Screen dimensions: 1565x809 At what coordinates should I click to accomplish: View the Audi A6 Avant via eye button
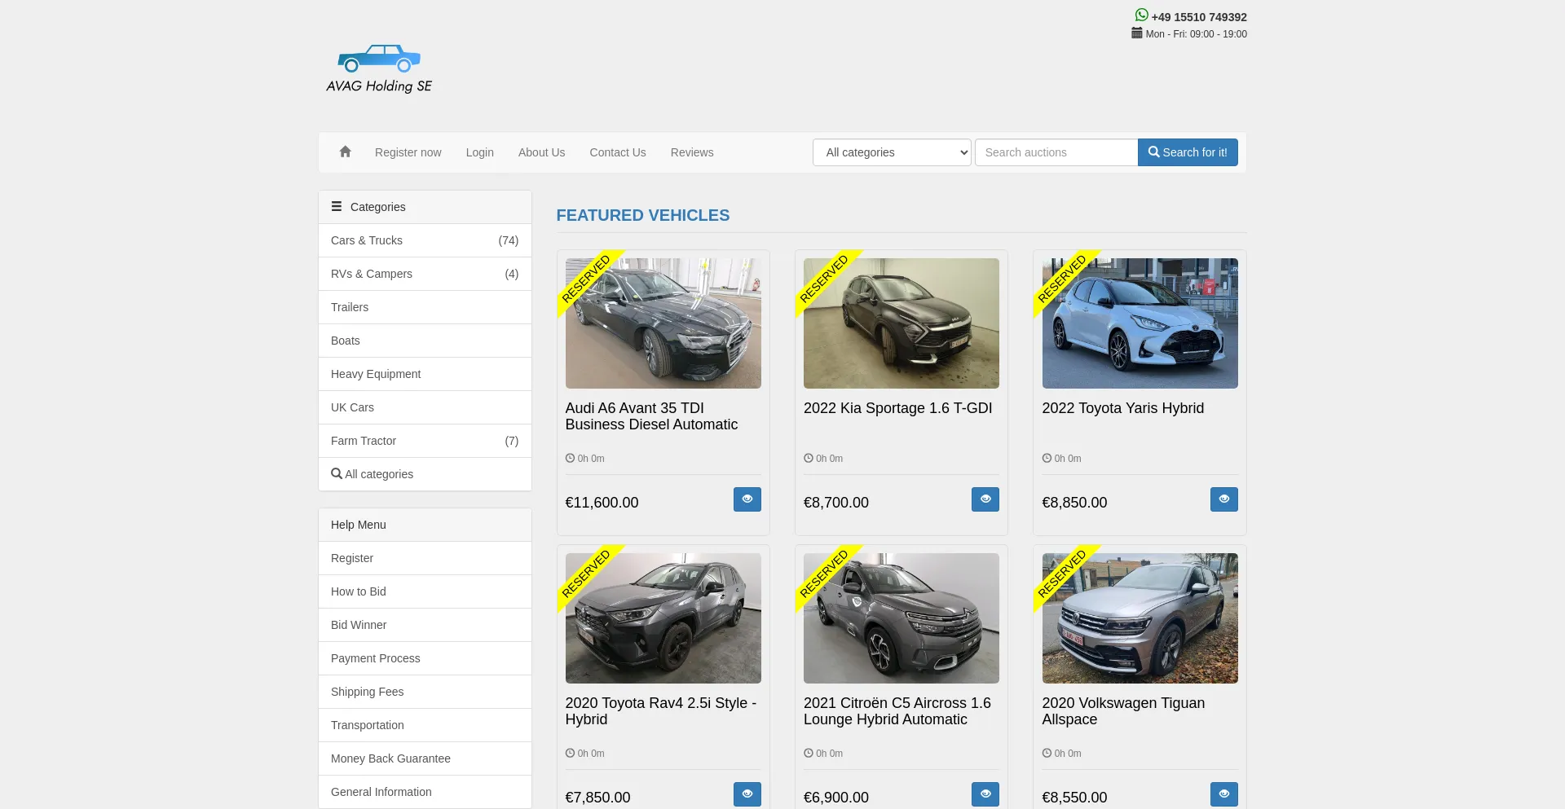coord(747,499)
